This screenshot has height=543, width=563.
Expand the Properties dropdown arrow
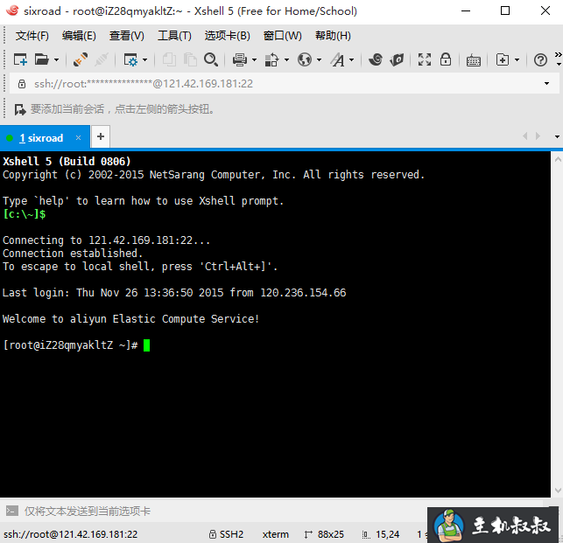click(x=144, y=59)
